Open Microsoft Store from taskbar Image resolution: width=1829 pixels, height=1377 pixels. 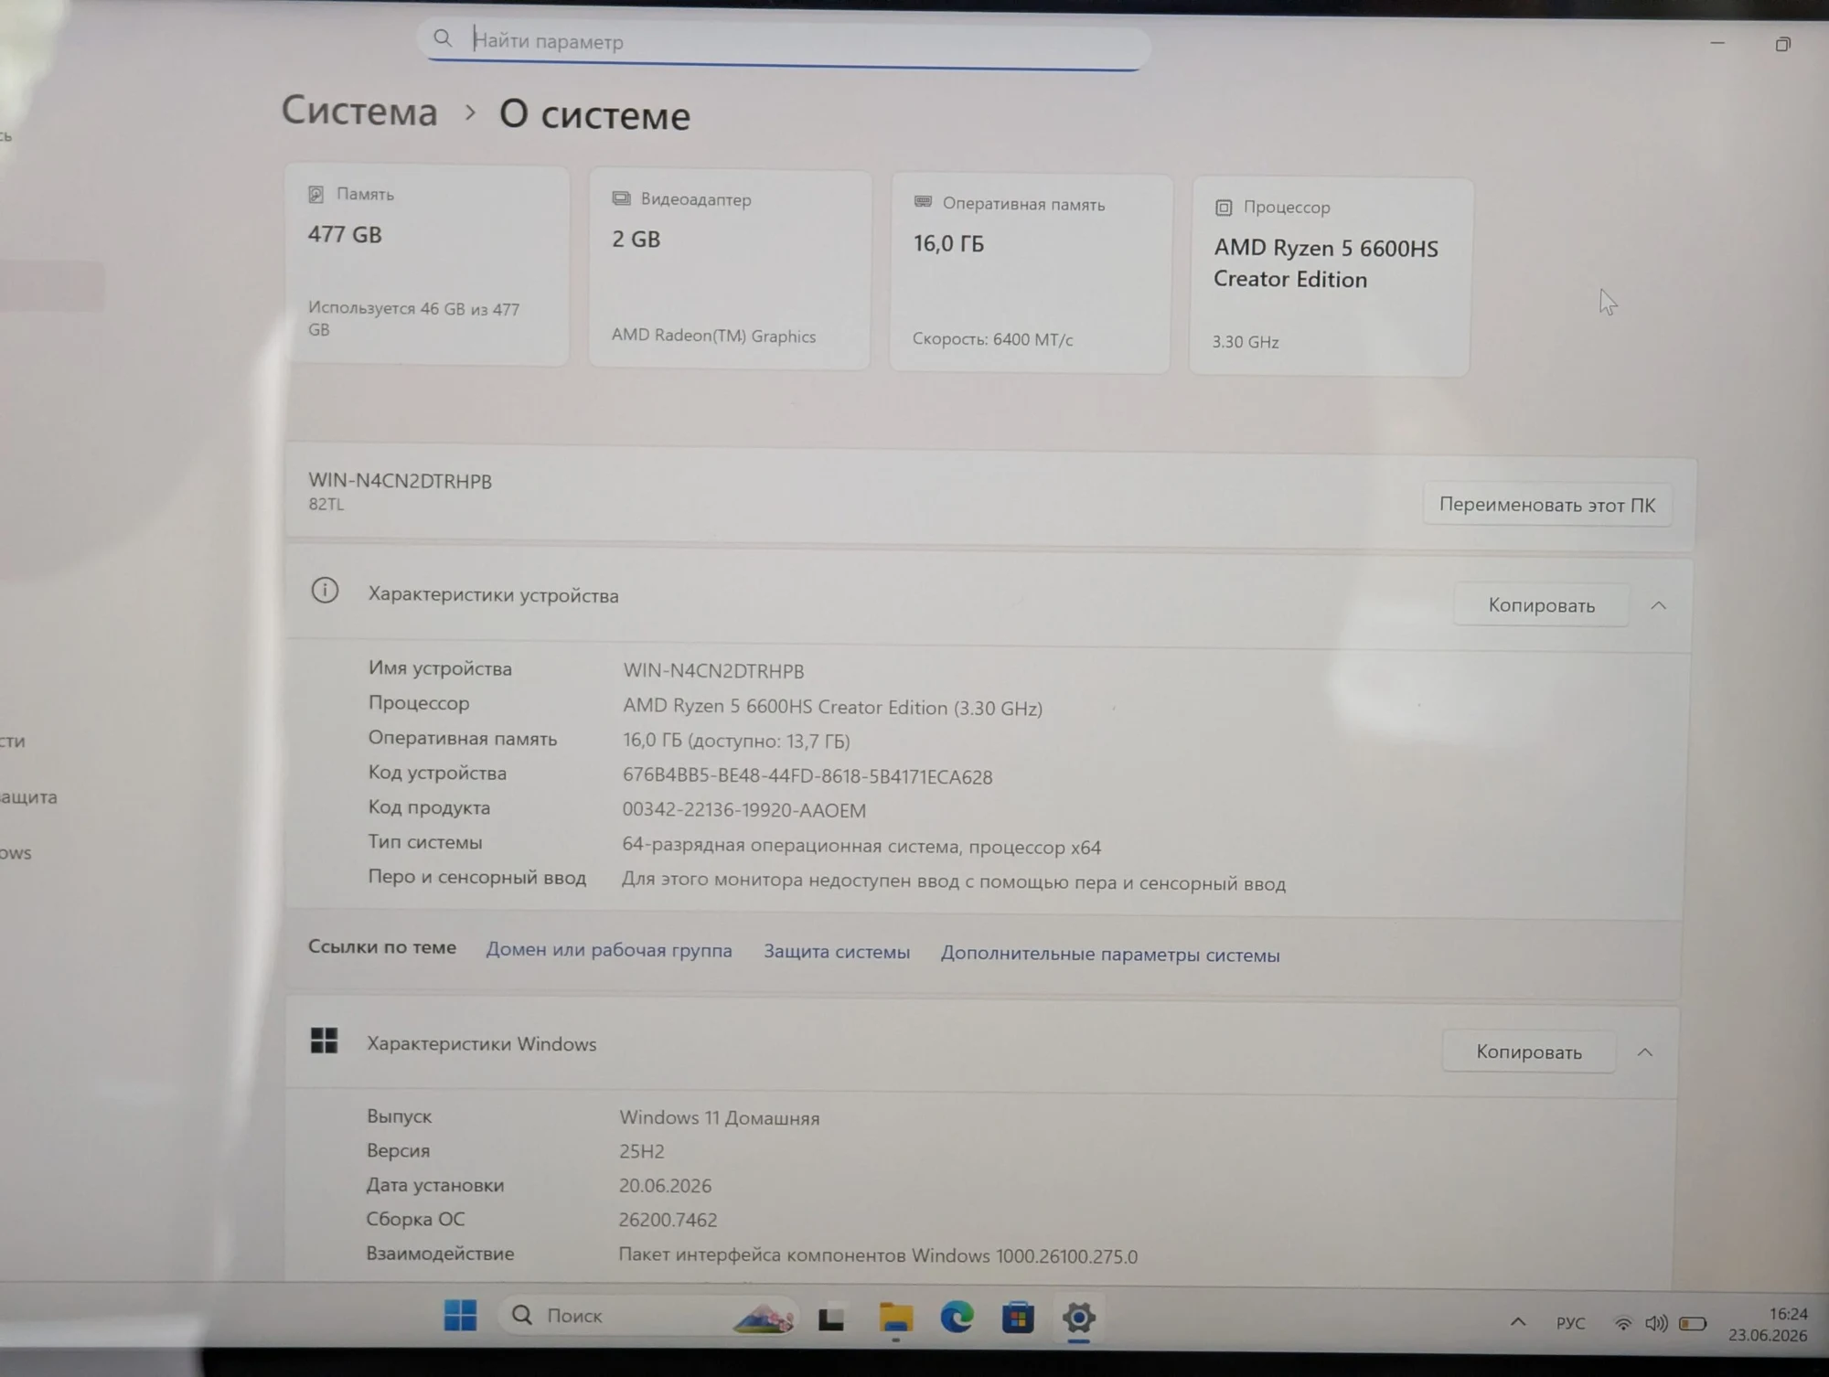(x=1018, y=1318)
